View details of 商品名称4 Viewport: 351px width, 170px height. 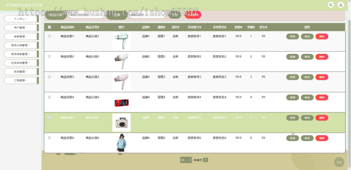[x=292, y=97]
